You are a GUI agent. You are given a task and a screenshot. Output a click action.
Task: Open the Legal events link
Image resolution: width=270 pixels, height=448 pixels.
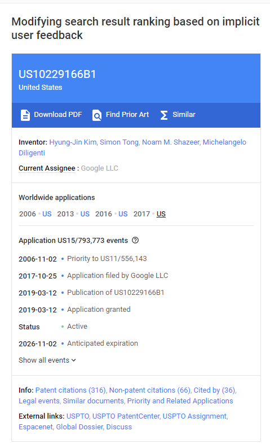[39, 401]
